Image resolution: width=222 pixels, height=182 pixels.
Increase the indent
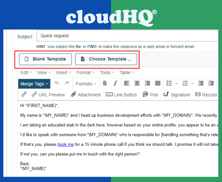pos(211,83)
